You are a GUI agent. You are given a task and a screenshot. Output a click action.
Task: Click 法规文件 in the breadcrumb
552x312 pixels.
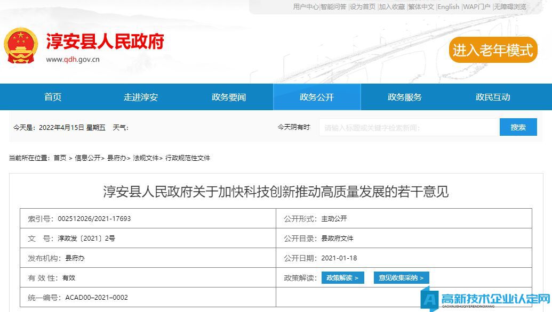click(146, 158)
